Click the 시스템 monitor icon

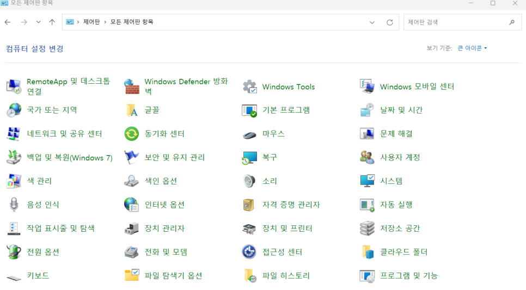coord(367,181)
